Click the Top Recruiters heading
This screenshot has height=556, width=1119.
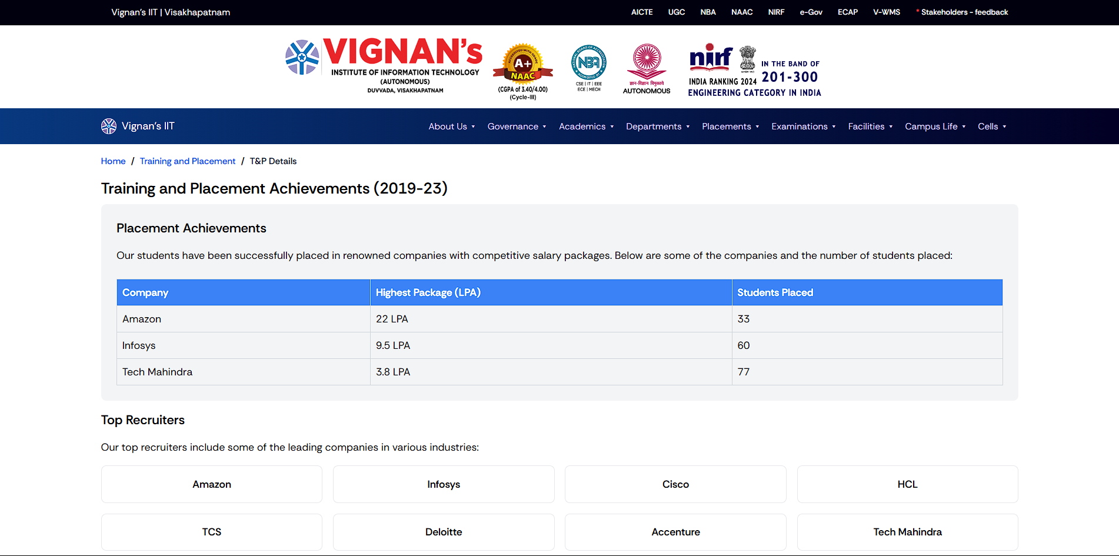(x=143, y=420)
